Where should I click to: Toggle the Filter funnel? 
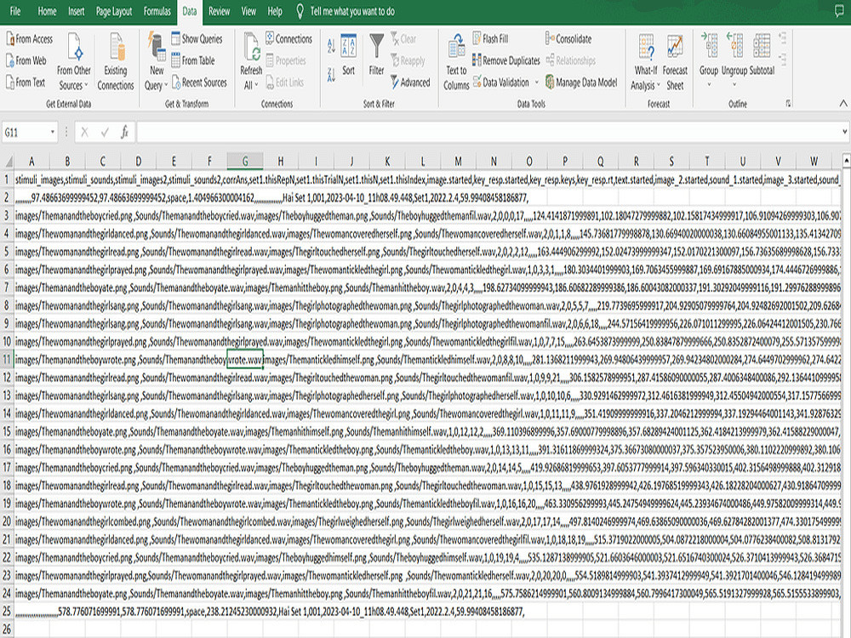pyautogui.click(x=377, y=54)
